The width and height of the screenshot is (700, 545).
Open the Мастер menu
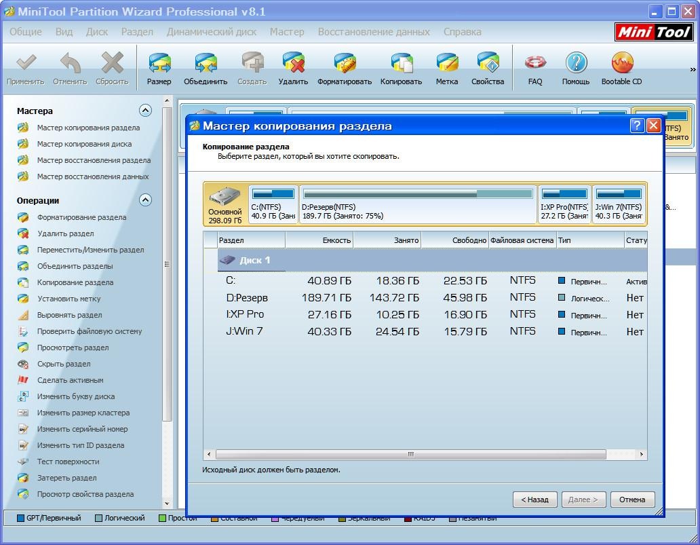tap(287, 32)
